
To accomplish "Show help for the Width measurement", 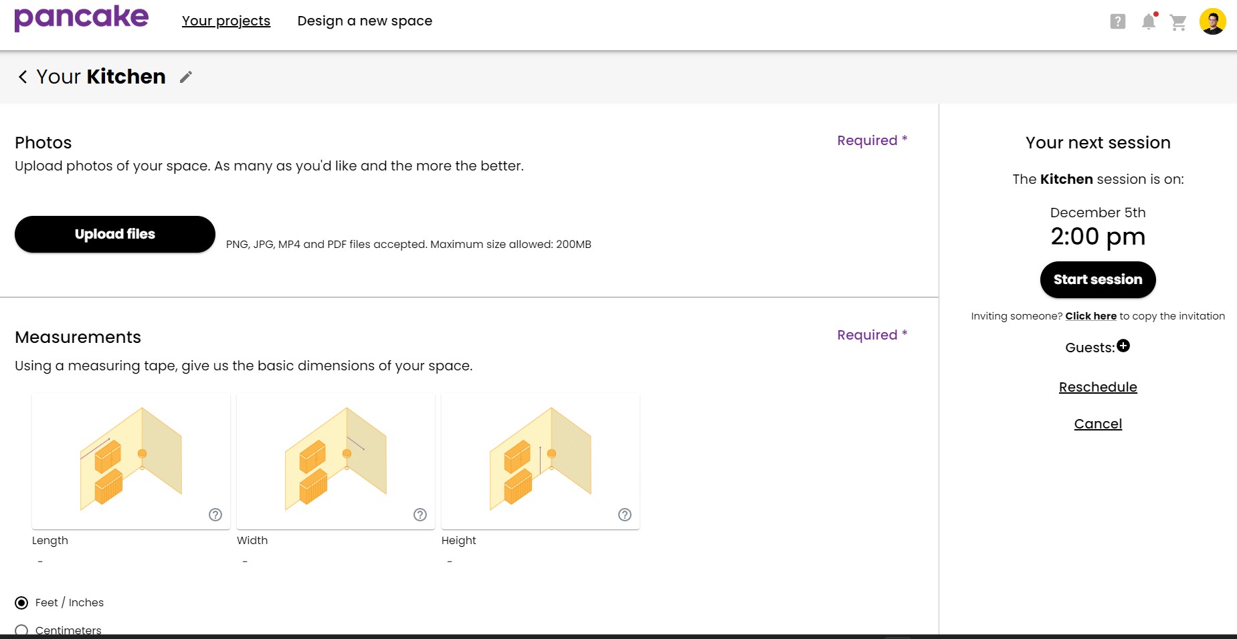I will [x=420, y=515].
